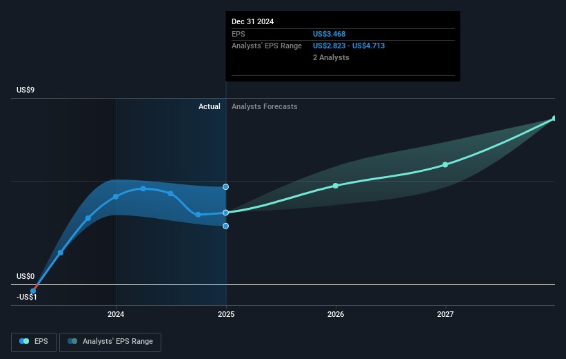Toggle the EPS legend item
566x359 pixels.
point(33,341)
